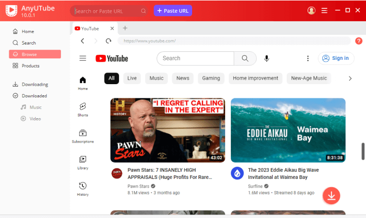Image resolution: width=366 pixels, height=218 pixels.
Task: Select the Music category chip
Action: click(x=157, y=78)
